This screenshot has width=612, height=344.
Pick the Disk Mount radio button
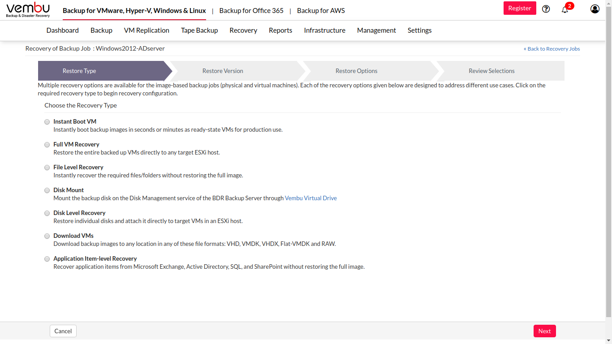(47, 190)
